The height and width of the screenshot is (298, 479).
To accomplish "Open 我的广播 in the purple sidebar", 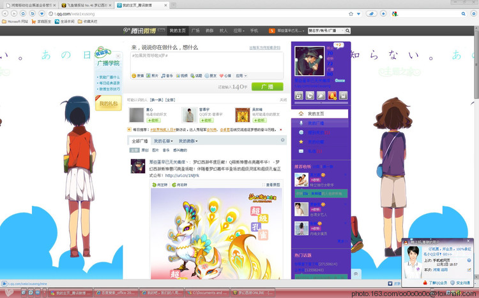I will click(x=320, y=123).
